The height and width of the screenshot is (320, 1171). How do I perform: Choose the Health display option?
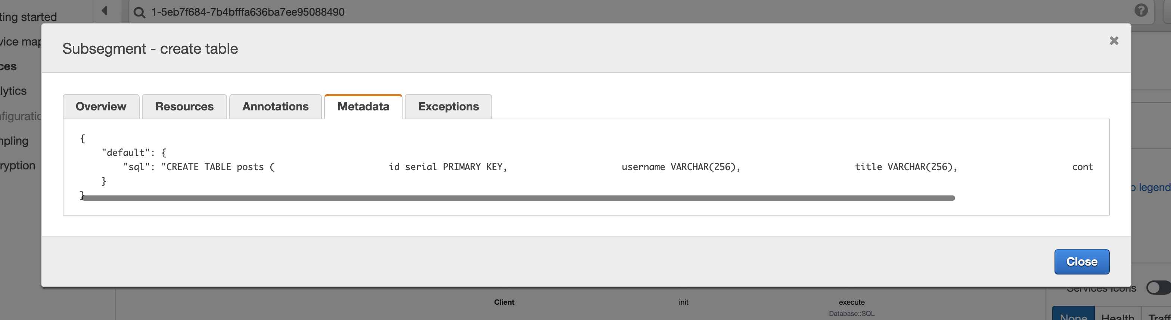click(1117, 316)
